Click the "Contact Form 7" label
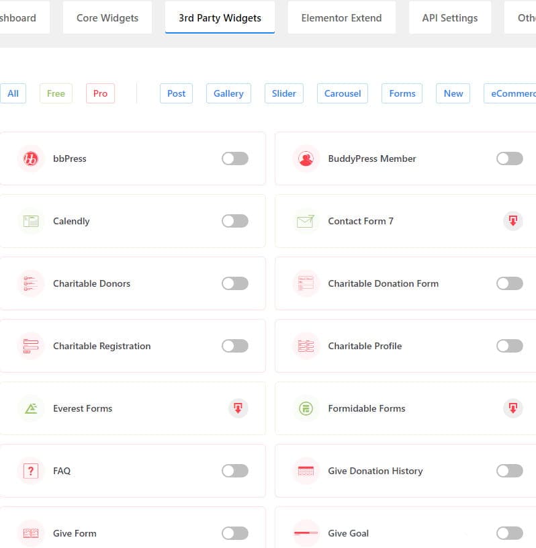Image resolution: width=536 pixels, height=548 pixels. tap(361, 221)
